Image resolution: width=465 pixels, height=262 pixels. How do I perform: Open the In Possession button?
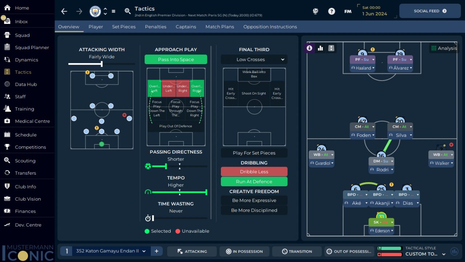244,251
